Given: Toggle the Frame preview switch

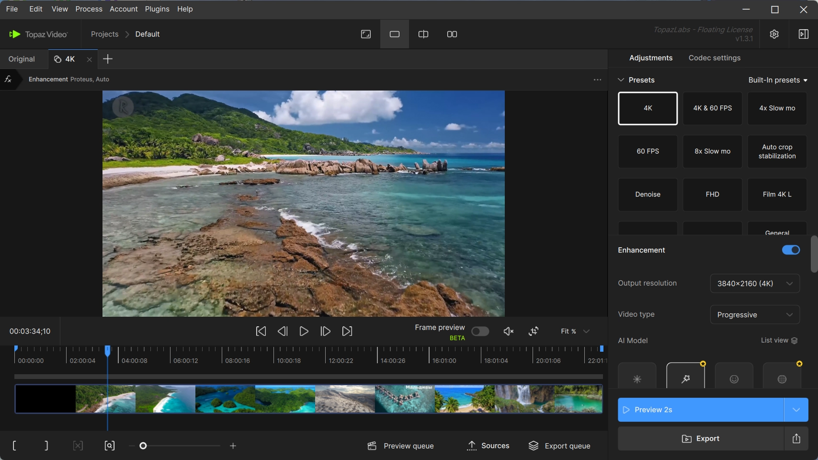Looking at the screenshot, I should [480, 332].
